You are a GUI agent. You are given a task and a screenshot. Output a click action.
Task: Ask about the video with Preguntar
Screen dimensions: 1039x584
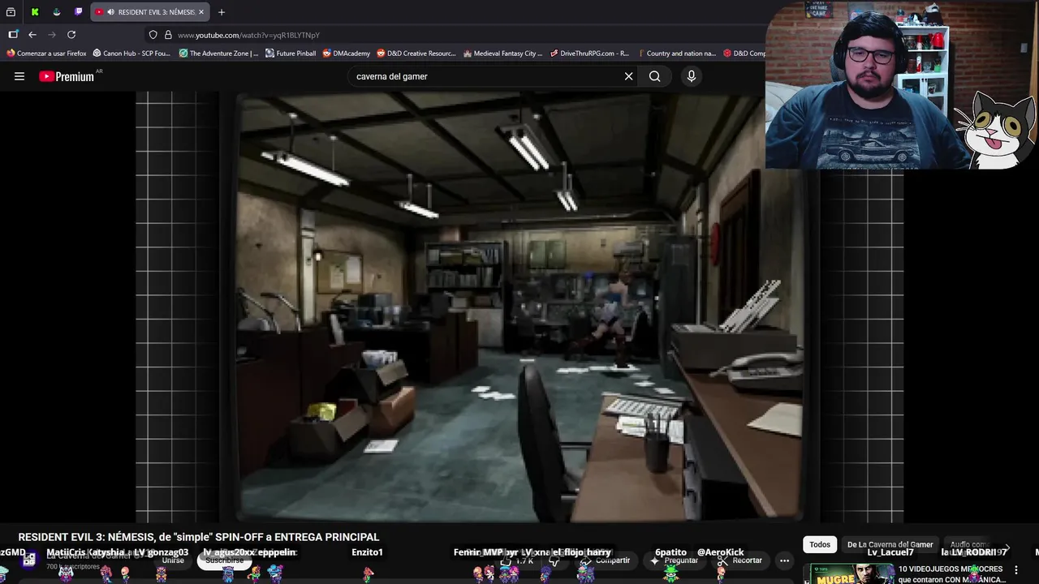point(674,560)
